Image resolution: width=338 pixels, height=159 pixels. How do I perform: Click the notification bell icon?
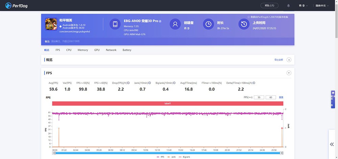[288, 6]
